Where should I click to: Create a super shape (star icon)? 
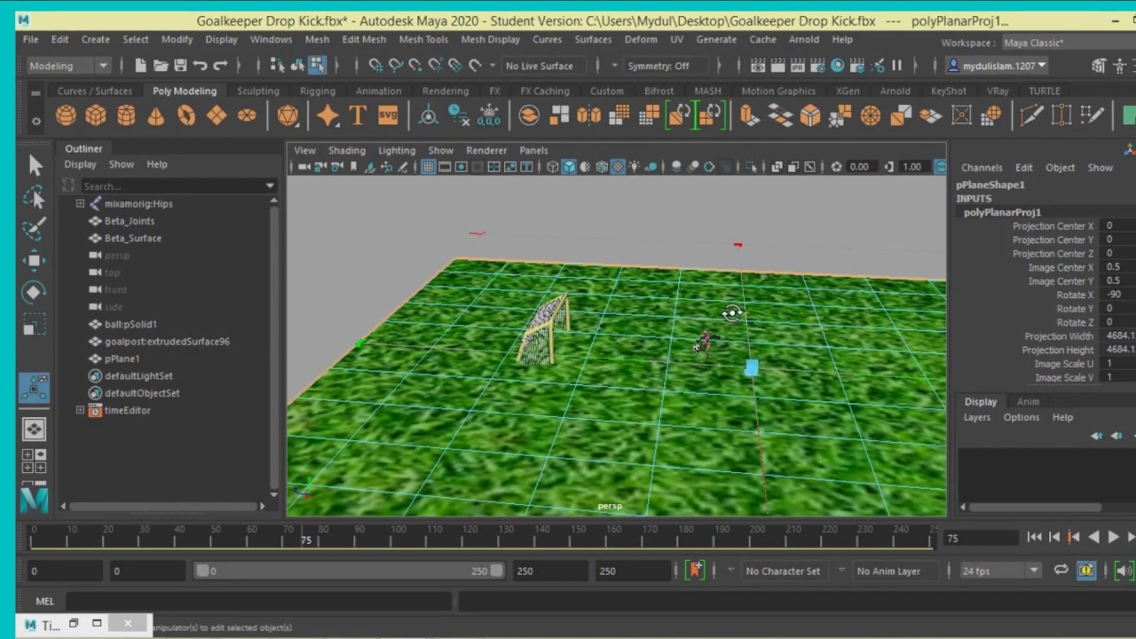pos(327,115)
